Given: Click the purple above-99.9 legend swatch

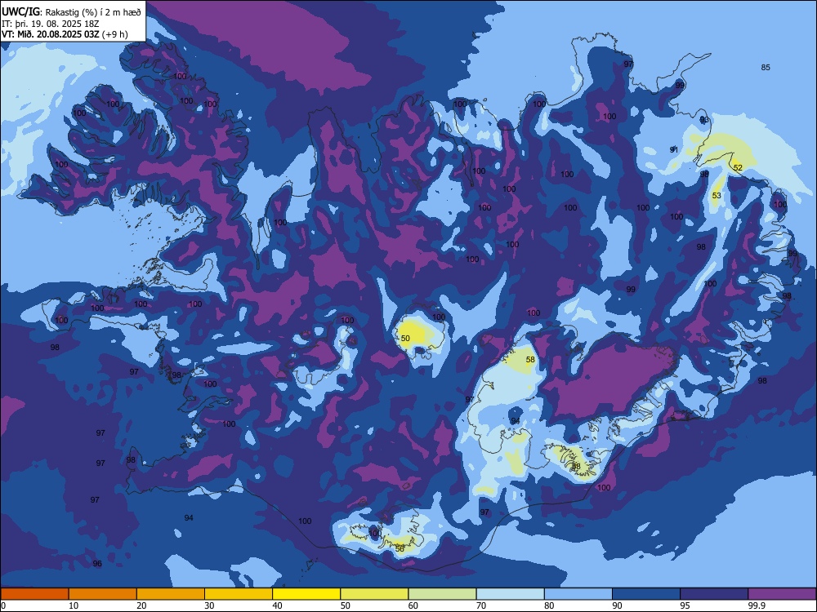Looking at the screenshot, I should pyautogui.click(x=782, y=594).
